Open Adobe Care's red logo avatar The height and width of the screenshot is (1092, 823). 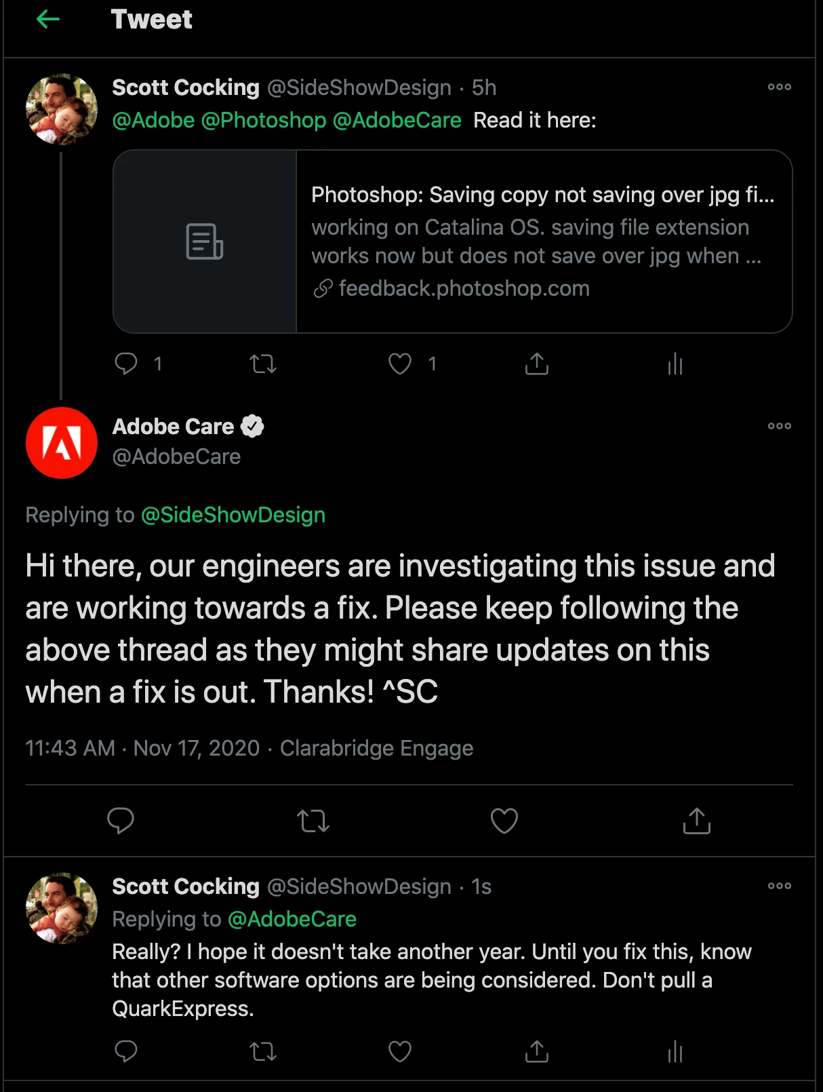[x=62, y=443]
